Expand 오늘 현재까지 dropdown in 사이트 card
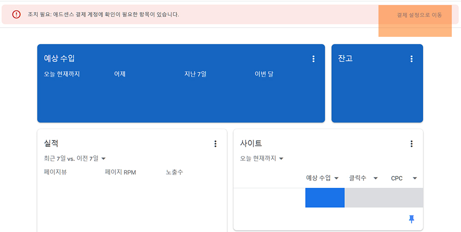The width and height of the screenshot is (461, 232). point(262,159)
